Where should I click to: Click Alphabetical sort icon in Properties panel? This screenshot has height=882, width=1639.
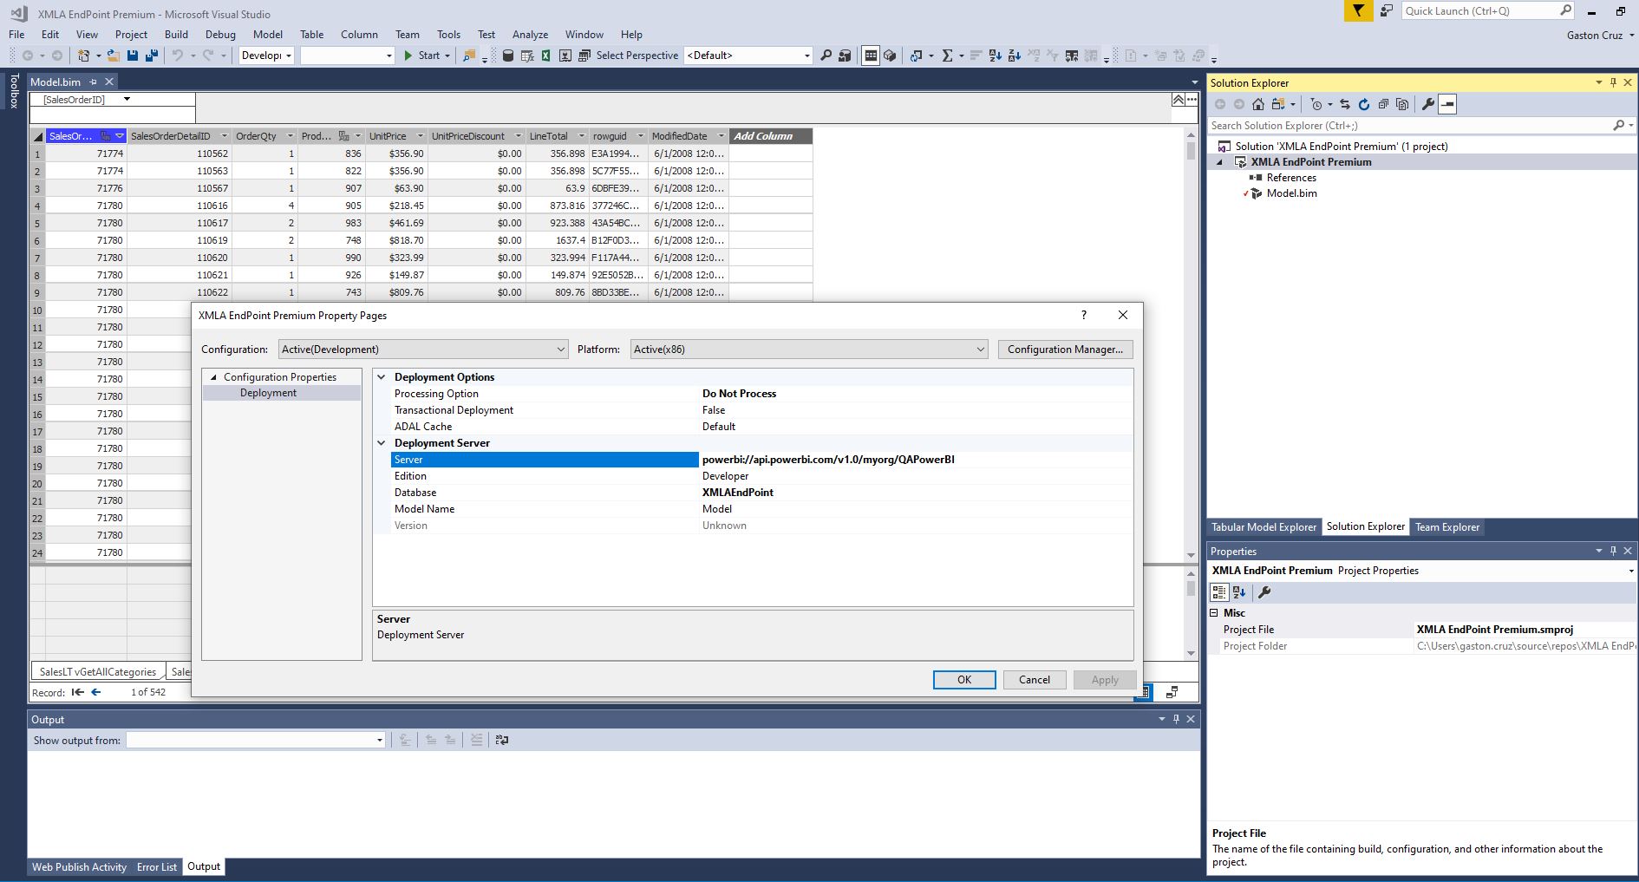[1239, 592]
